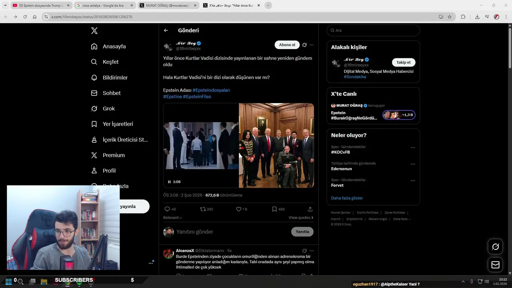
Task: Open a new browser tab
Action: pyautogui.click(x=268, y=6)
